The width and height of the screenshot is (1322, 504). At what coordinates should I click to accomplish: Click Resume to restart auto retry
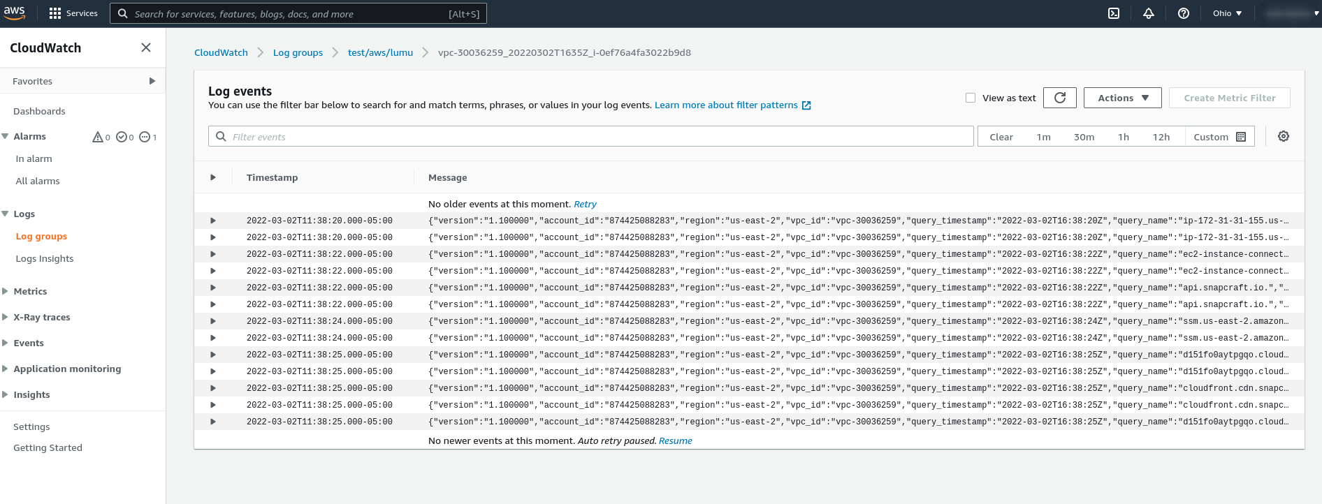(675, 440)
